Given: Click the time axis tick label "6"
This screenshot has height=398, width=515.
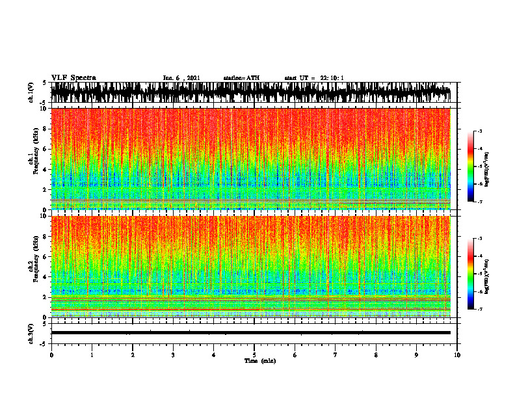Looking at the screenshot, I should coord(295,355).
